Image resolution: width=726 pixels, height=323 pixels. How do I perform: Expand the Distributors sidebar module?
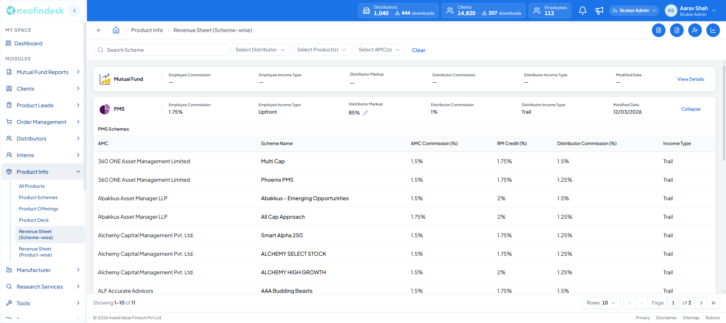click(x=43, y=139)
